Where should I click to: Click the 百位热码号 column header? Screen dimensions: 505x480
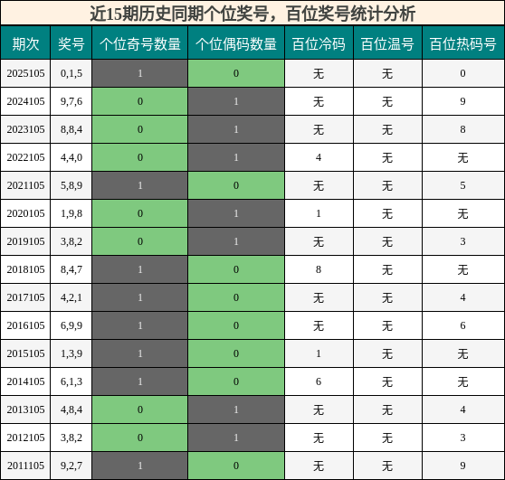(463, 42)
